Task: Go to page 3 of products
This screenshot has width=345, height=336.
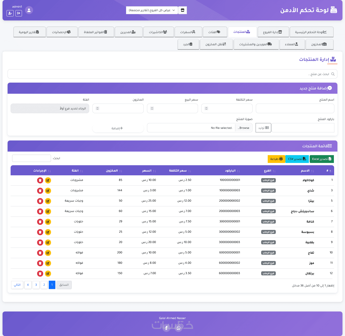Action: tap(36, 285)
